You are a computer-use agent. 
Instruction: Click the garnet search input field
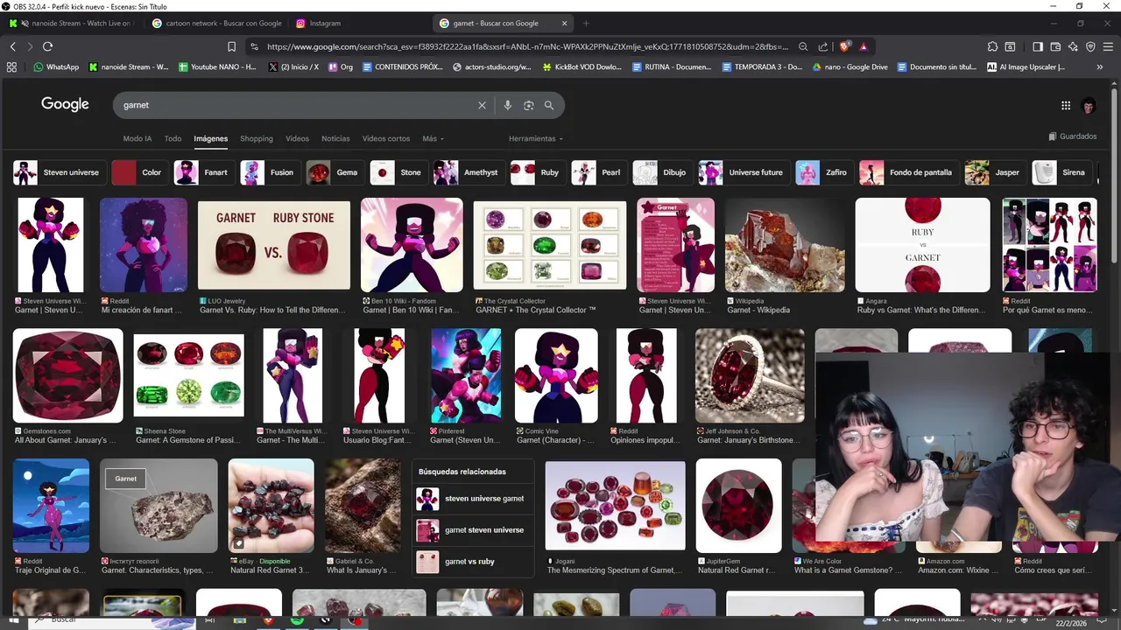tap(296, 105)
